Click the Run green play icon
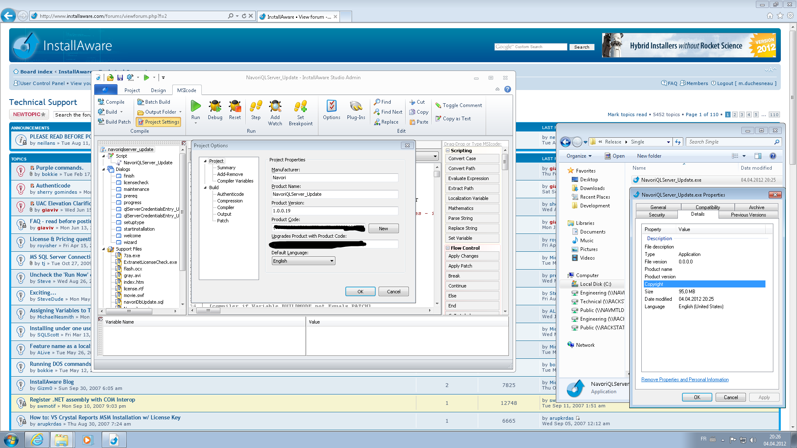Screen dimensions: 797x448 point(196,106)
